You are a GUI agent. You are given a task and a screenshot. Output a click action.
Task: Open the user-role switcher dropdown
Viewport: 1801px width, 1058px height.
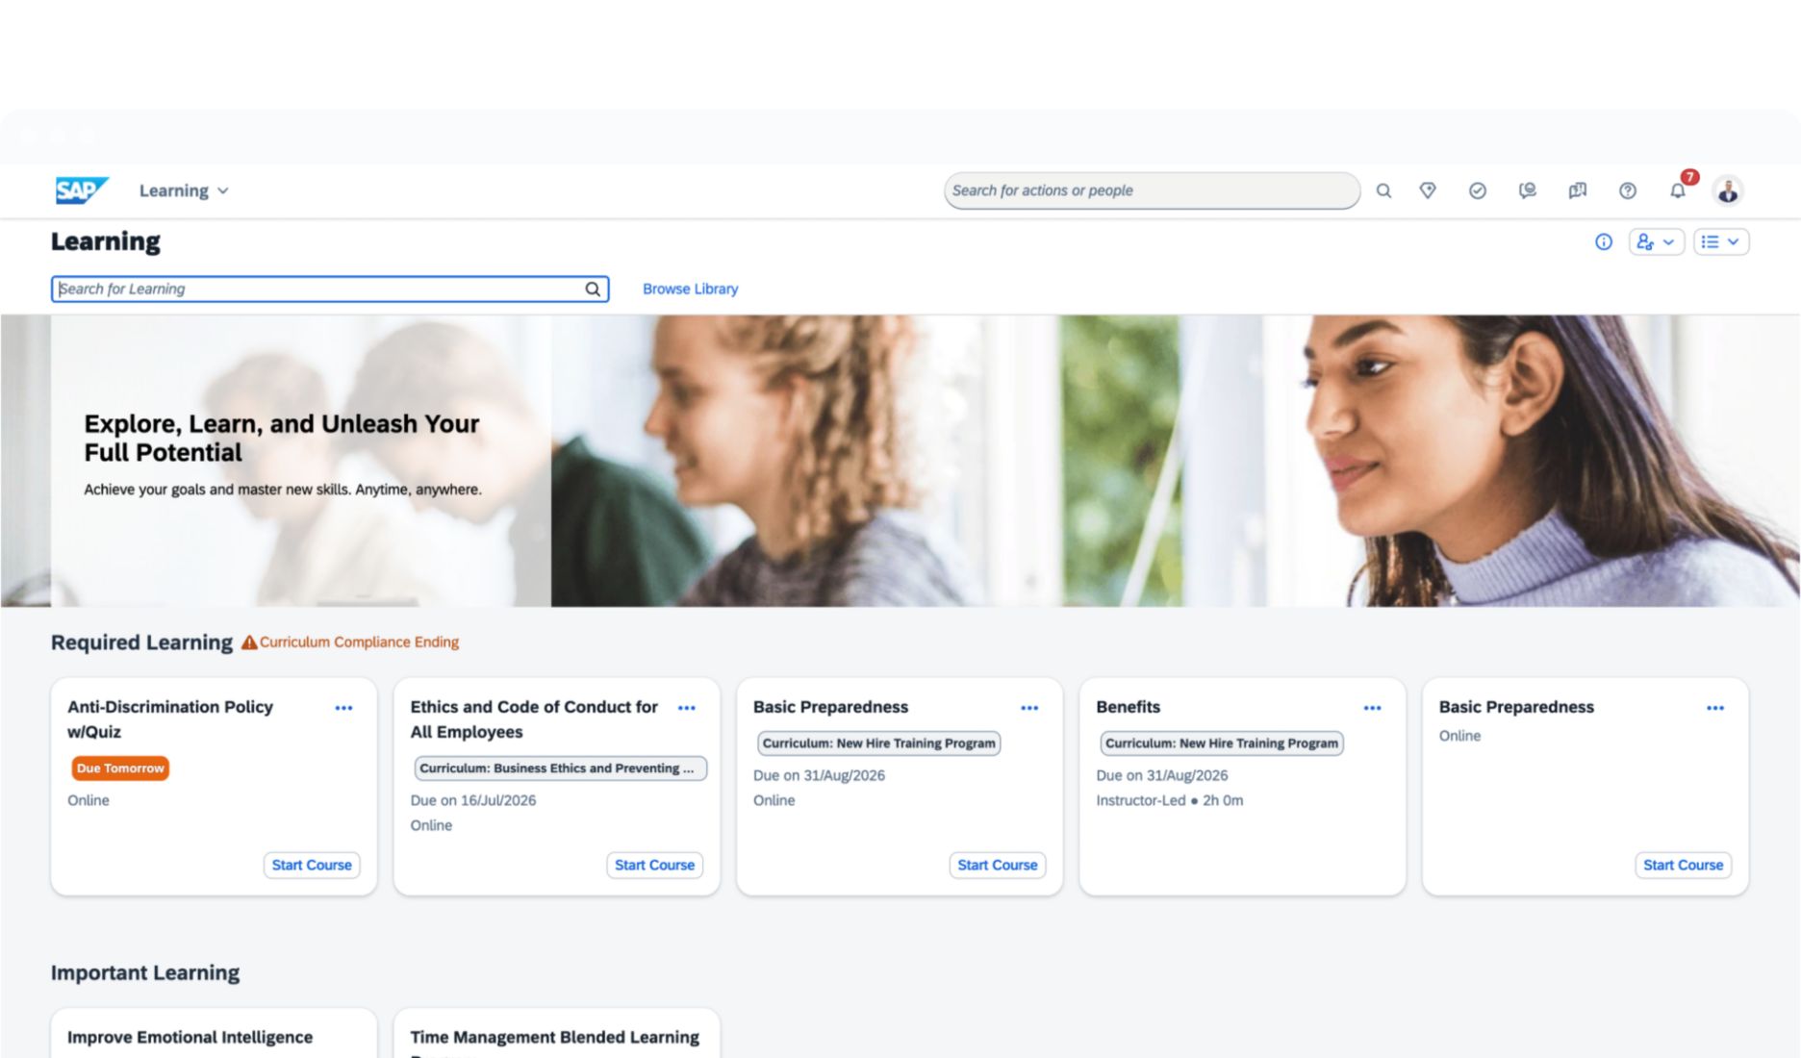point(1656,242)
